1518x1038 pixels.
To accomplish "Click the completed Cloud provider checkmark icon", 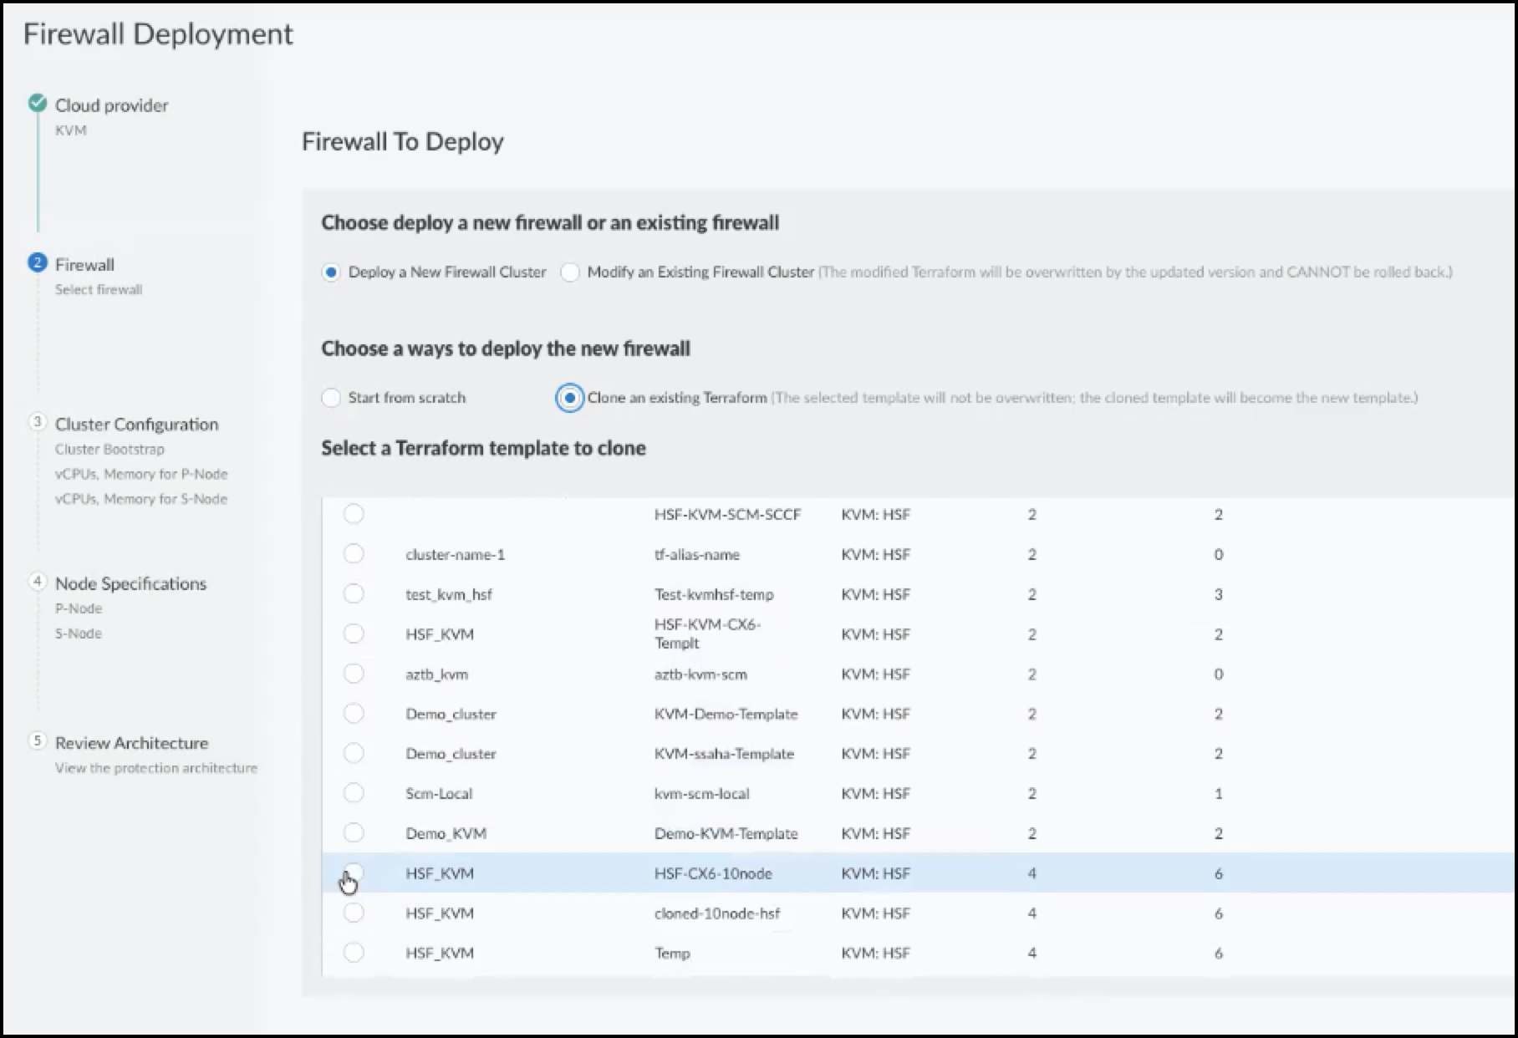I will coord(38,104).
